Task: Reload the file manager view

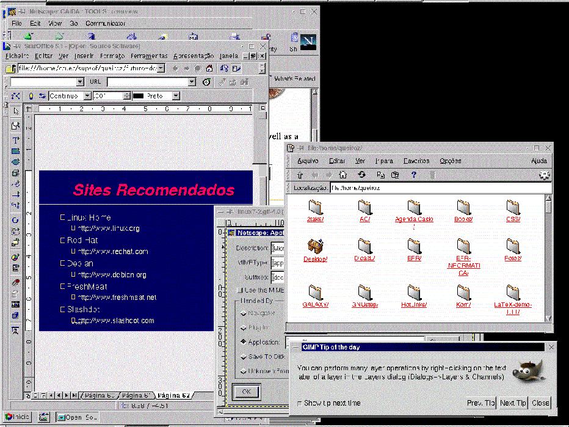Action: point(361,175)
